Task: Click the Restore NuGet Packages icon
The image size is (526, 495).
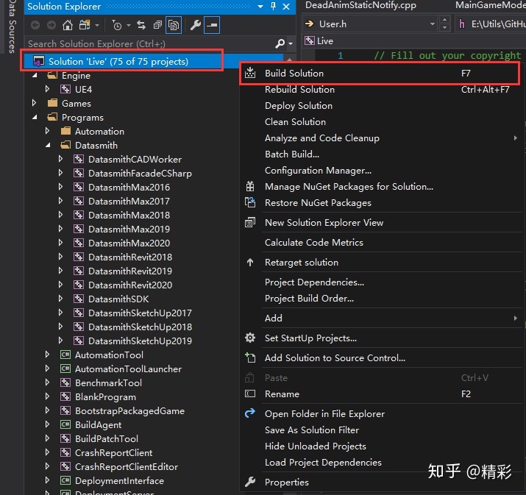Action: tap(250, 202)
